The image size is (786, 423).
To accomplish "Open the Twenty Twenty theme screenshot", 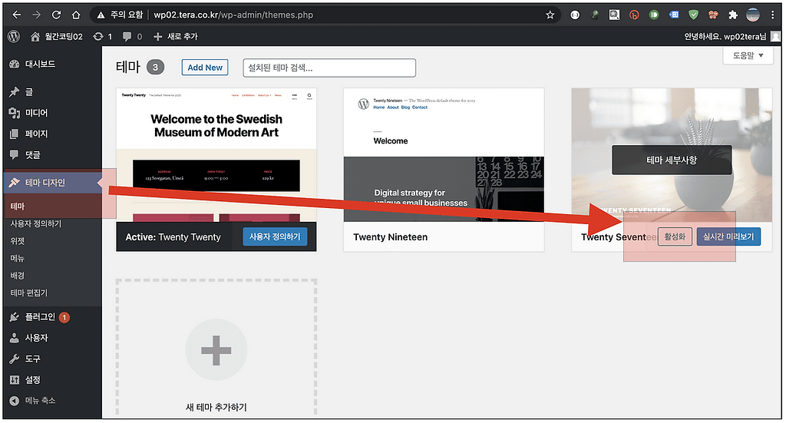I will [216, 155].
